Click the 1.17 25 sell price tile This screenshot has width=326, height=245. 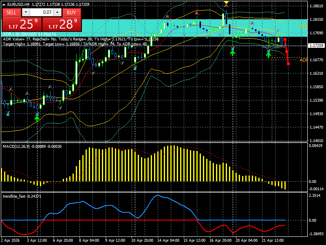click(22, 24)
